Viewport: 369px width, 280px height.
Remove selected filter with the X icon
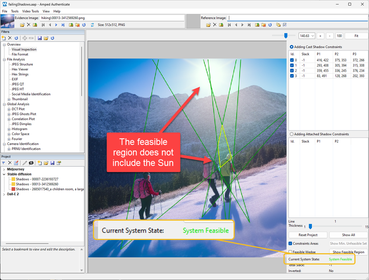[x=10, y=38]
